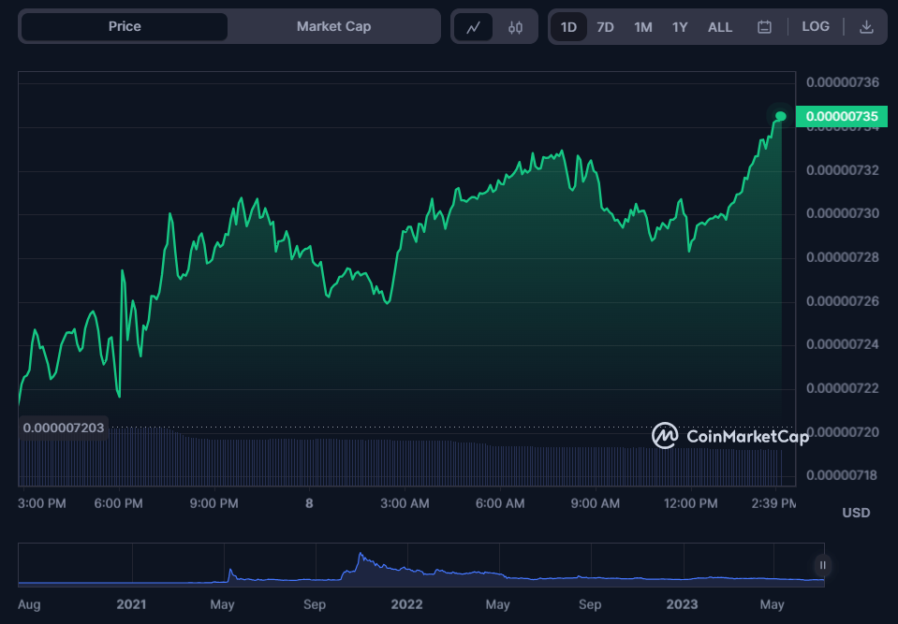Switch to the Price tab
Viewport: 898px width, 624px height.
125,26
